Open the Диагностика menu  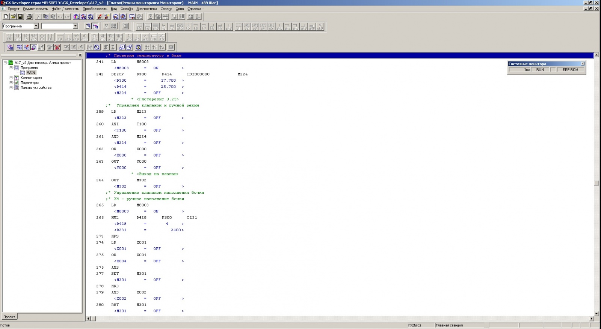point(146,9)
